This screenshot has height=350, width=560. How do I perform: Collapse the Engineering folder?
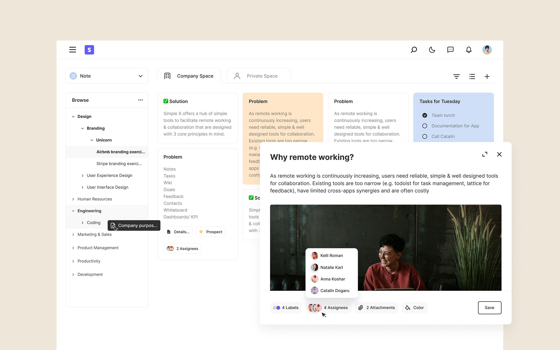[x=73, y=211]
